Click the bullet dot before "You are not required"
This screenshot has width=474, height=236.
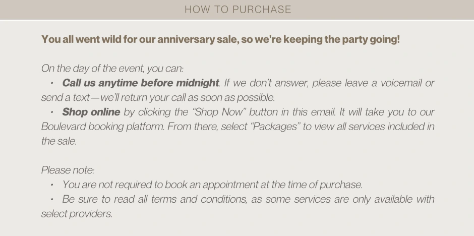[52, 185]
